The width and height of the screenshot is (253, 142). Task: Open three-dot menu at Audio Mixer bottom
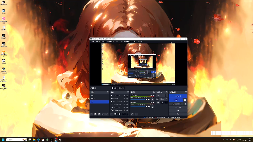[x=136, y=114]
